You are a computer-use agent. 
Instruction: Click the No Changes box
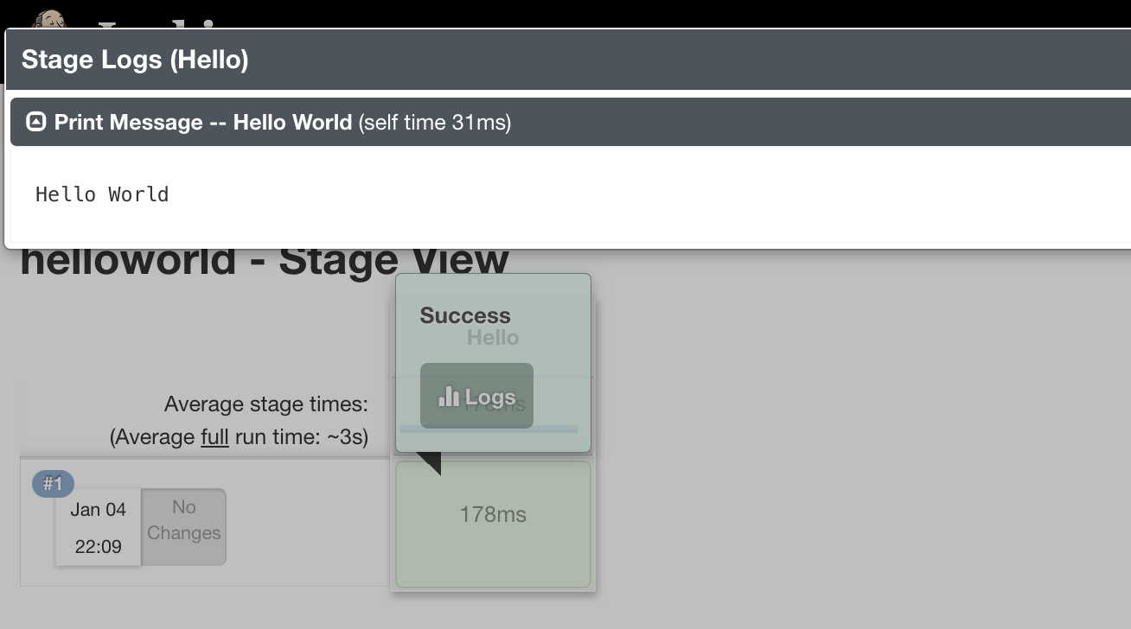pyautogui.click(x=183, y=527)
